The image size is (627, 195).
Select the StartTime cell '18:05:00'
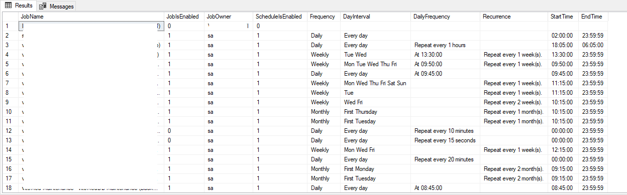click(x=563, y=45)
